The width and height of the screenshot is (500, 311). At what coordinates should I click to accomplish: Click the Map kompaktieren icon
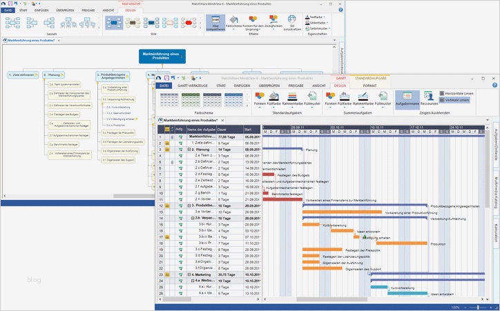point(215,22)
